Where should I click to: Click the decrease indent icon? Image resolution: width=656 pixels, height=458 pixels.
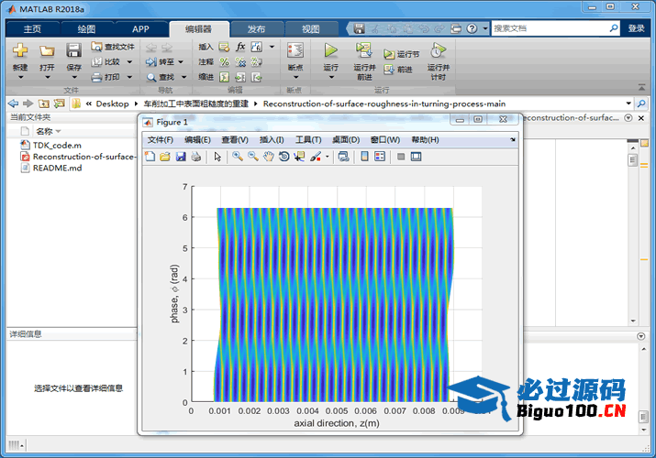coord(256,77)
